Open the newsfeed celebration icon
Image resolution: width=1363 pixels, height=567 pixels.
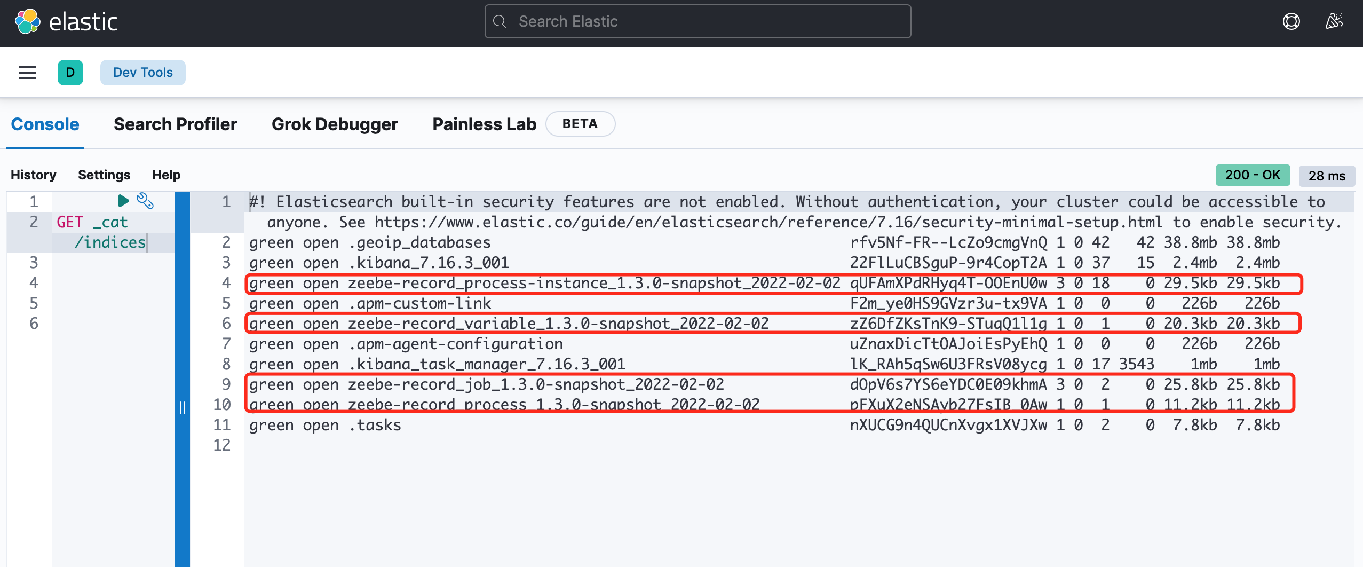[x=1334, y=21]
